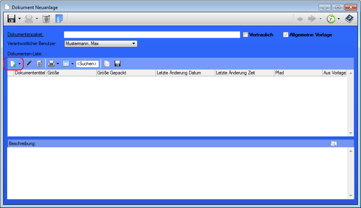Toggle the Allgemeine Vorlage checkbox

286,35
